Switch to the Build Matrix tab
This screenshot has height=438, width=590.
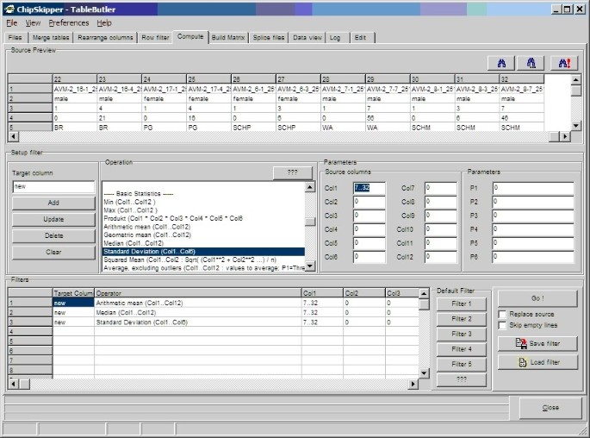tap(228, 38)
